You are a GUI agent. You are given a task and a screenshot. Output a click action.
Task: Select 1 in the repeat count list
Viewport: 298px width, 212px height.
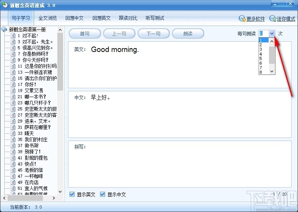(264, 40)
